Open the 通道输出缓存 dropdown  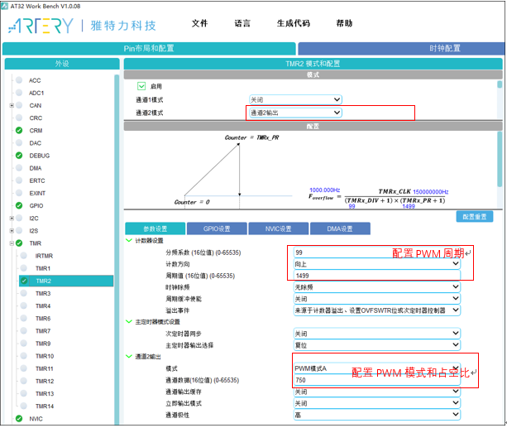376,392
